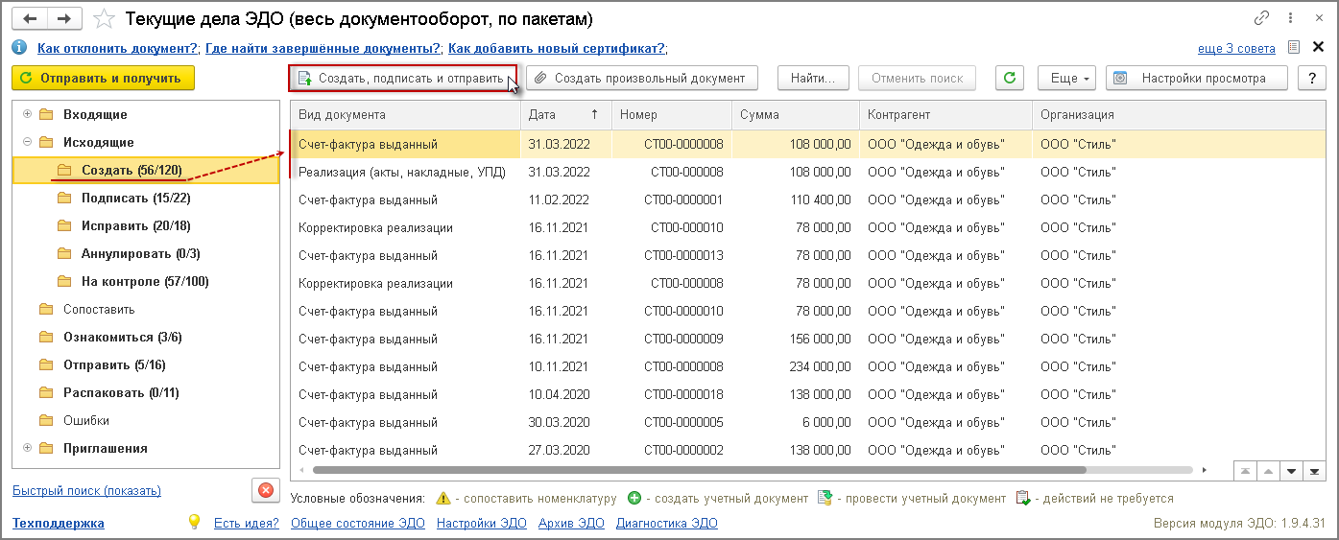The height and width of the screenshot is (540, 1339).
Task: Go forward with the right arrow button
Action: (x=63, y=19)
